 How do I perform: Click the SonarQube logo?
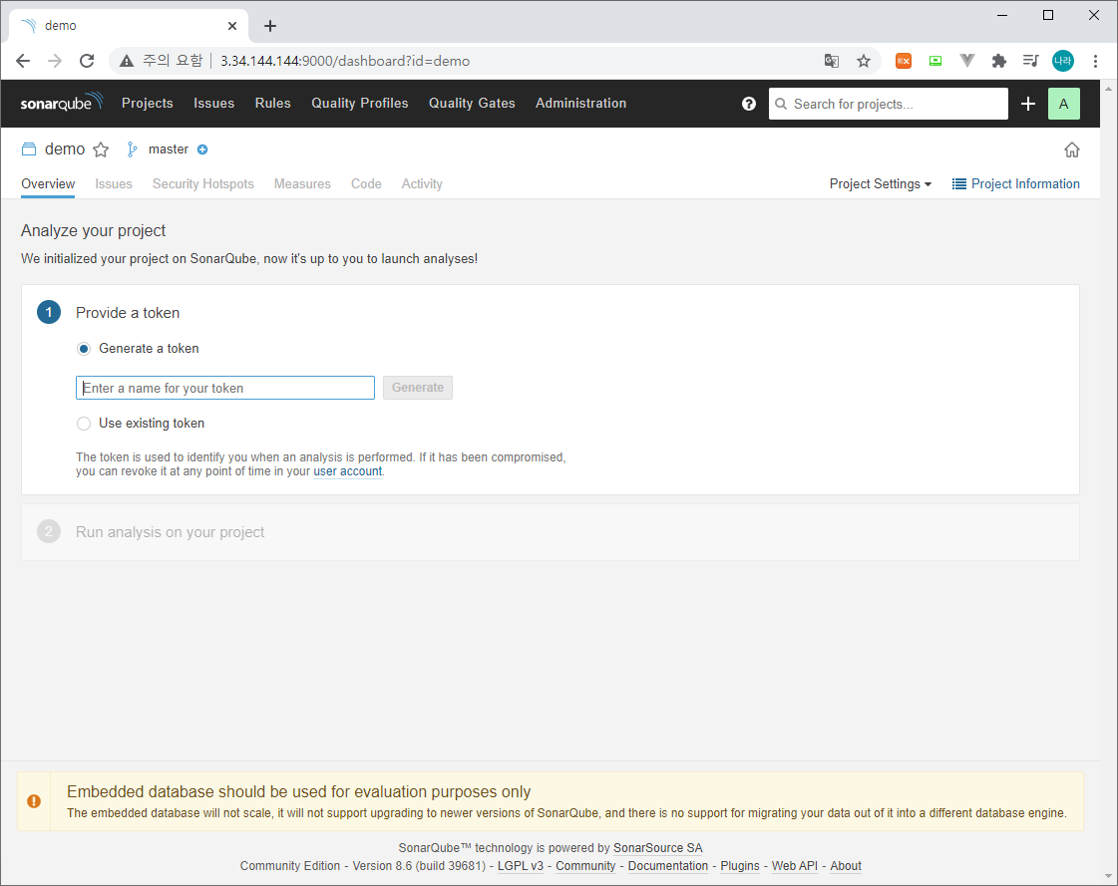click(x=62, y=103)
